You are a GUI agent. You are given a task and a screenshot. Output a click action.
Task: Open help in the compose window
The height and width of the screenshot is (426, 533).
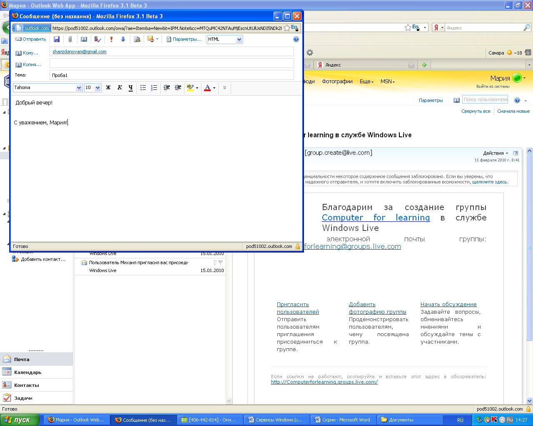pos(296,39)
